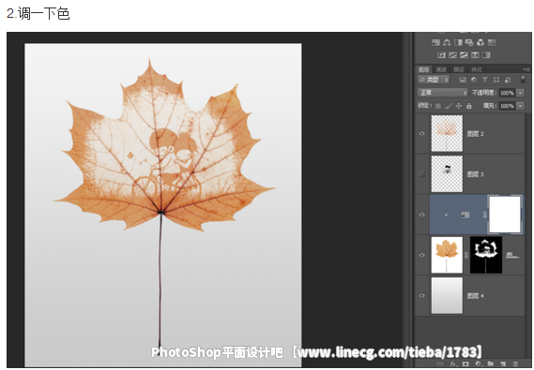Viewport: 534px width, 370px height.
Task: Select the leaf layer image thumbnail
Action: pyautogui.click(x=447, y=255)
